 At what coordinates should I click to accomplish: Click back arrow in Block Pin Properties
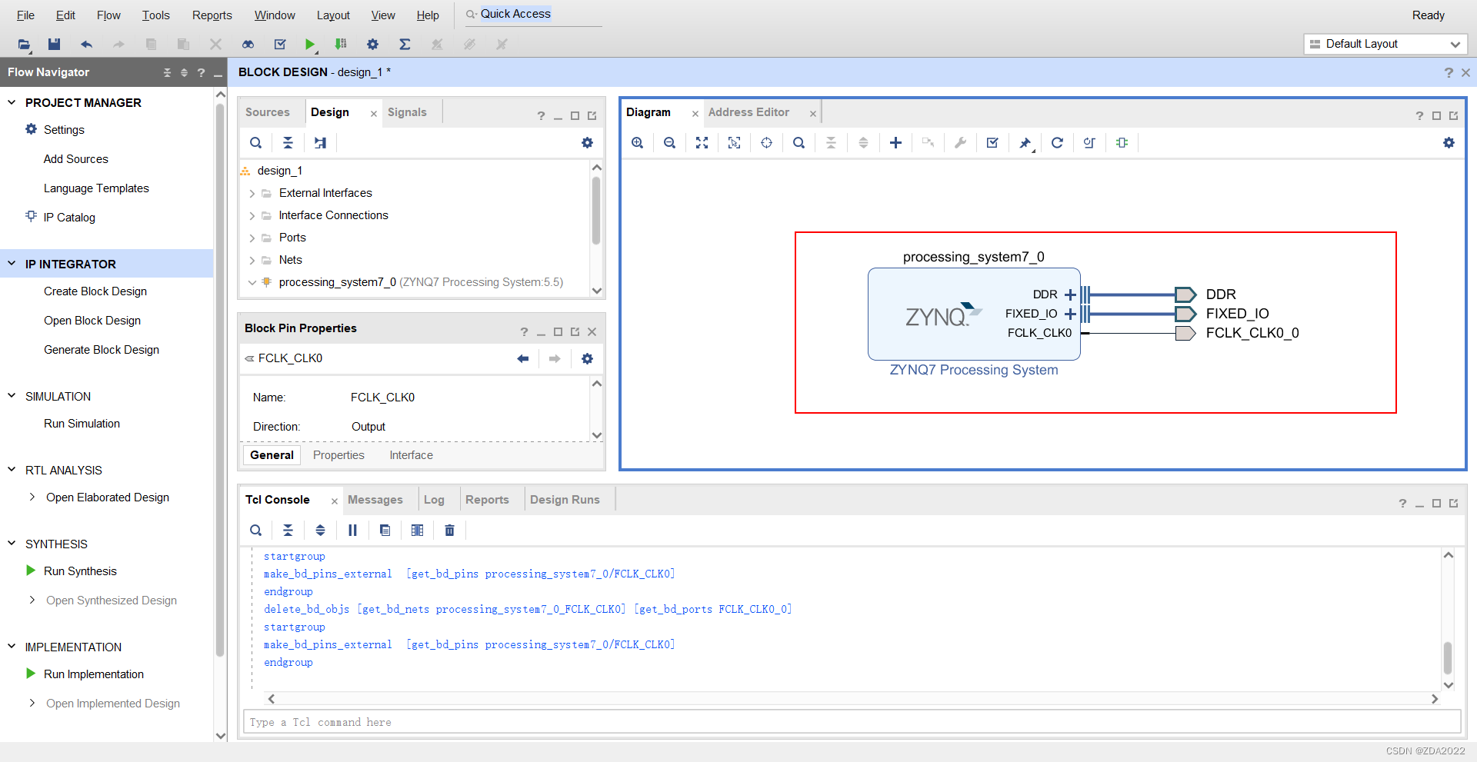[x=523, y=359]
